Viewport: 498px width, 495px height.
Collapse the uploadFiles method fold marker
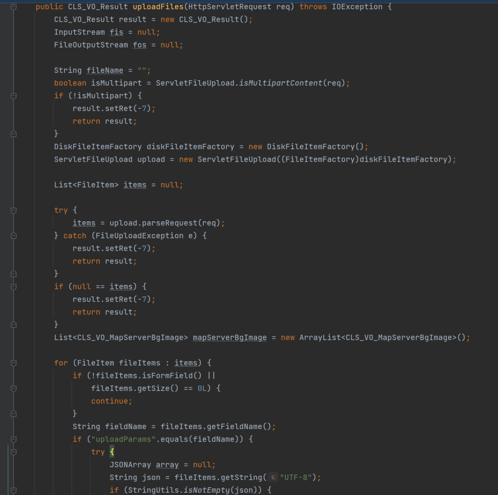pyautogui.click(x=13, y=6)
